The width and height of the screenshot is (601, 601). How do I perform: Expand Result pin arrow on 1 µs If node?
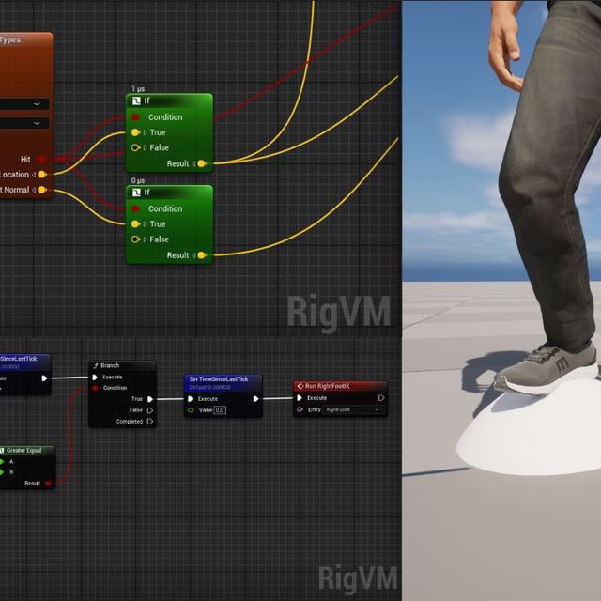tap(193, 164)
